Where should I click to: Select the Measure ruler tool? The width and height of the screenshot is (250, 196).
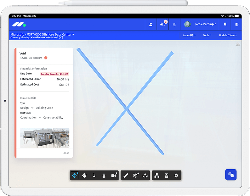(126, 176)
